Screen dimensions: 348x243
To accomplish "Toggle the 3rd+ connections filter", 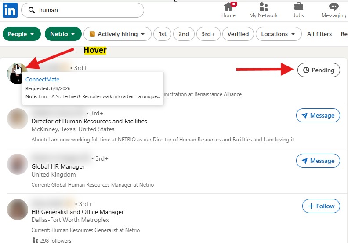I will (x=208, y=34).
